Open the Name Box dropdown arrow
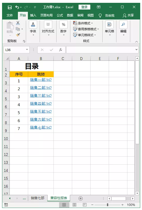The image size is (142, 210). [27, 50]
